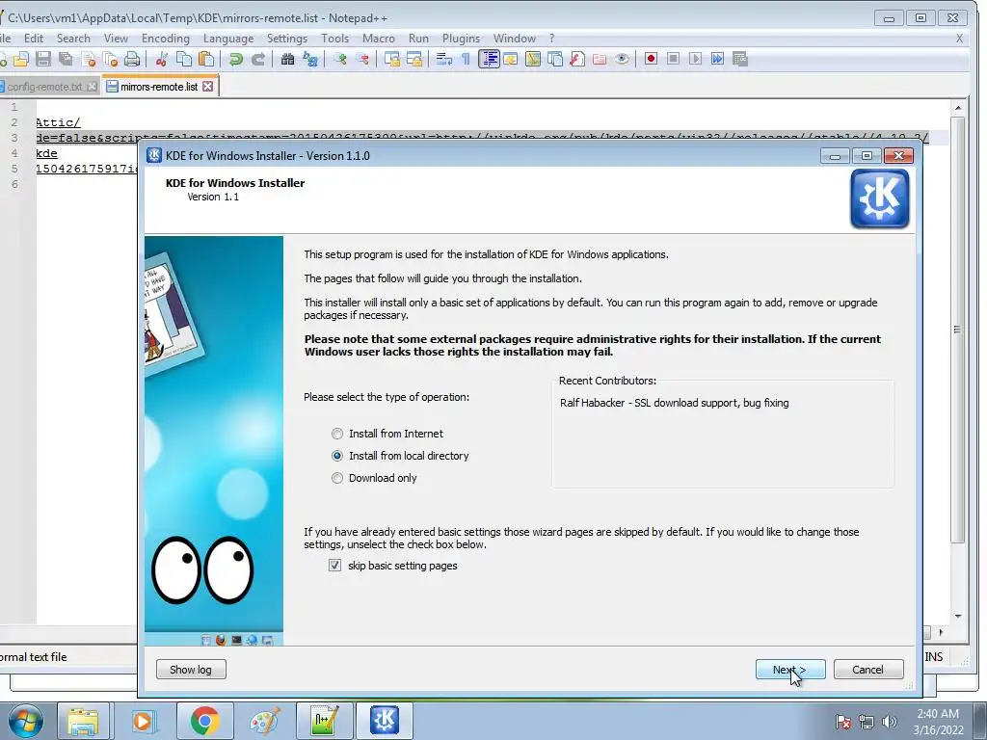Viewport: 987px width, 740px height.
Task: Click the Notepad++ vertical scrollbar up arrow
Action: (x=957, y=108)
